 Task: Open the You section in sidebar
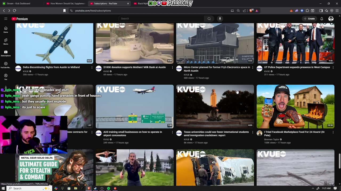[x=6, y=77]
